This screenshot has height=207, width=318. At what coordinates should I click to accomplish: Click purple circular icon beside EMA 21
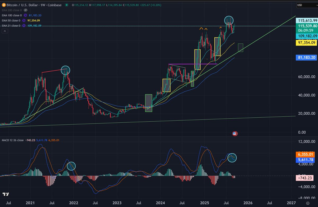coord(24,26)
